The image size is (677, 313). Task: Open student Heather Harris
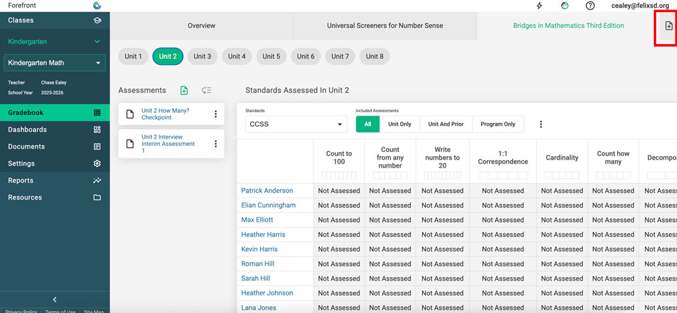263,235
